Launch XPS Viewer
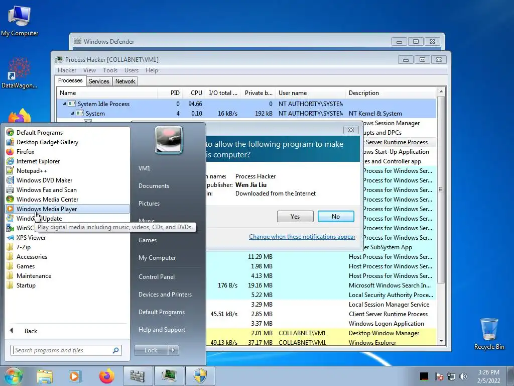The width and height of the screenshot is (514, 386). click(31, 238)
